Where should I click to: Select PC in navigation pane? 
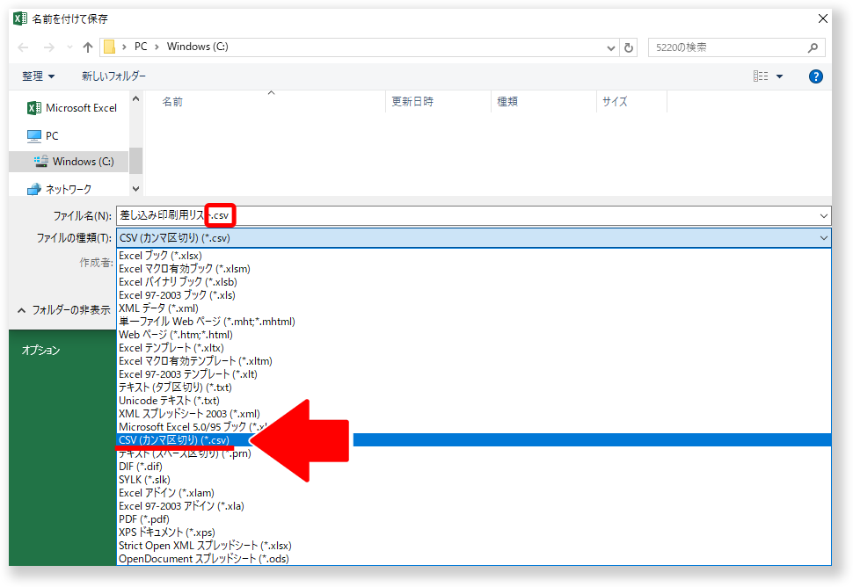(43, 135)
